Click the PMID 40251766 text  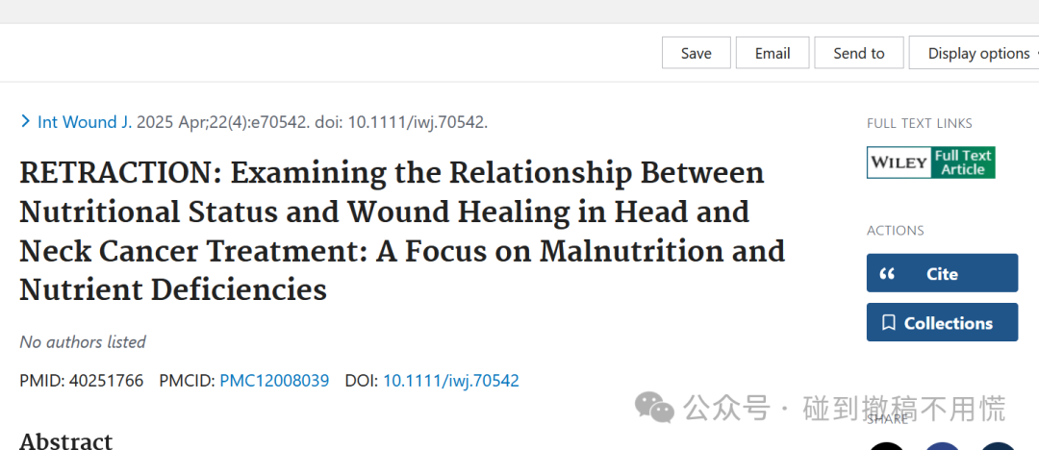[82, 381]
